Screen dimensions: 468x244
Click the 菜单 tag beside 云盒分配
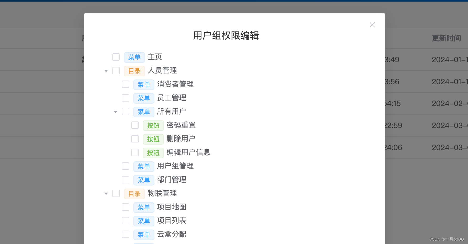(144, 235)
